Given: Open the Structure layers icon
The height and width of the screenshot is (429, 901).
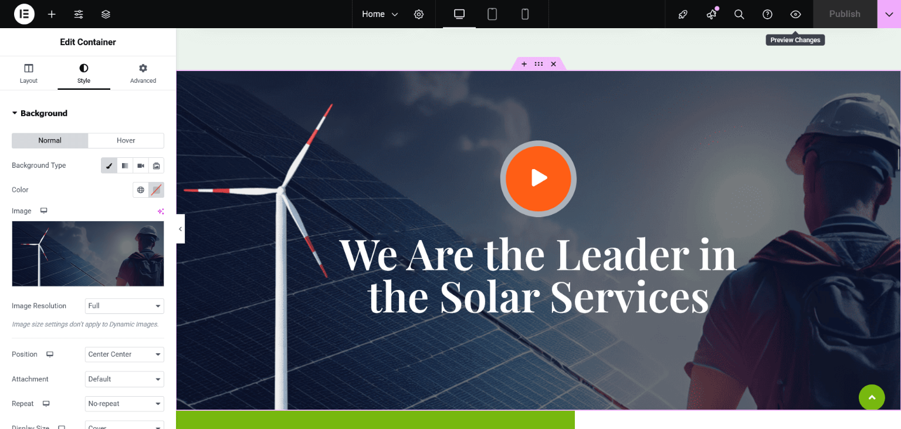Looking at the screenshot, I should [106, 14].
